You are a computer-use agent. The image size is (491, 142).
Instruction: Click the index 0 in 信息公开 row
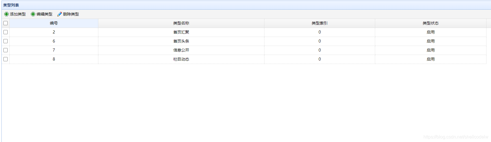[320, 50]
